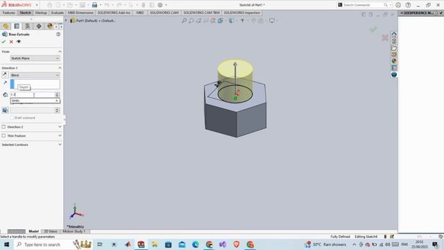Viewport: 444px width, 250px height.
Task: Click the user login icon in title bar
Action: tap(398, 5)
